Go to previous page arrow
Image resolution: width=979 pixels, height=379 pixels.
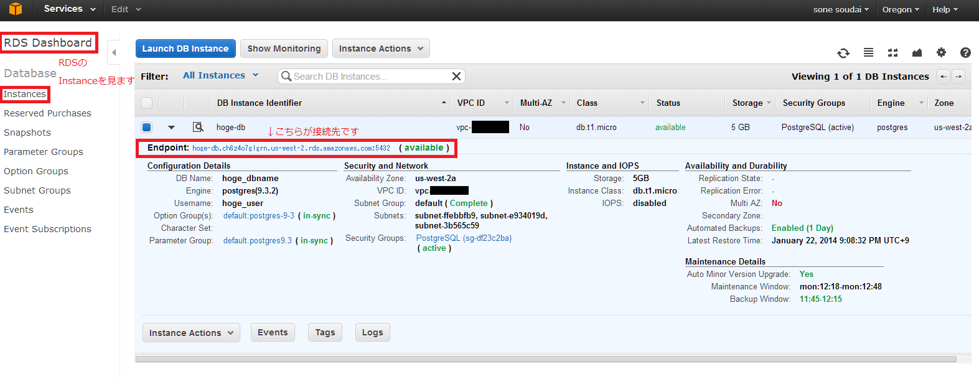click(944, 76)
